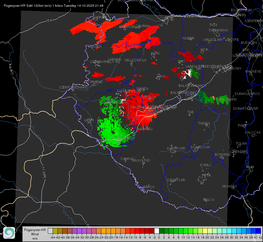
Task: Click the 'S 6' road label
Action: pos(49,20)
